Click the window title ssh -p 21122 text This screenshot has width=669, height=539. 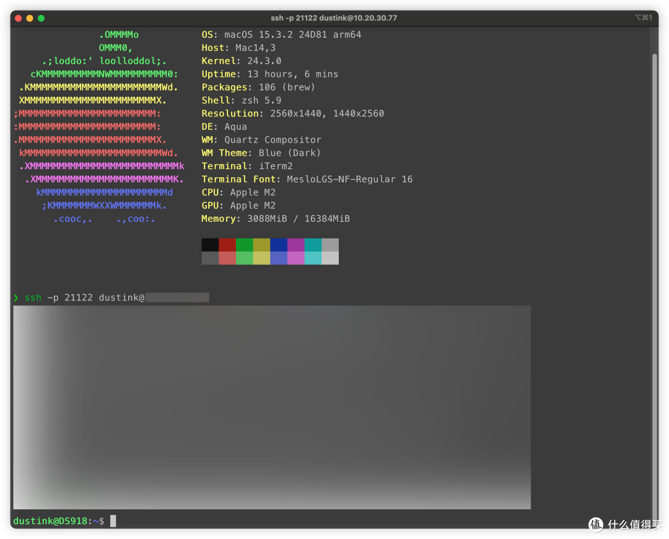[334, 18]
